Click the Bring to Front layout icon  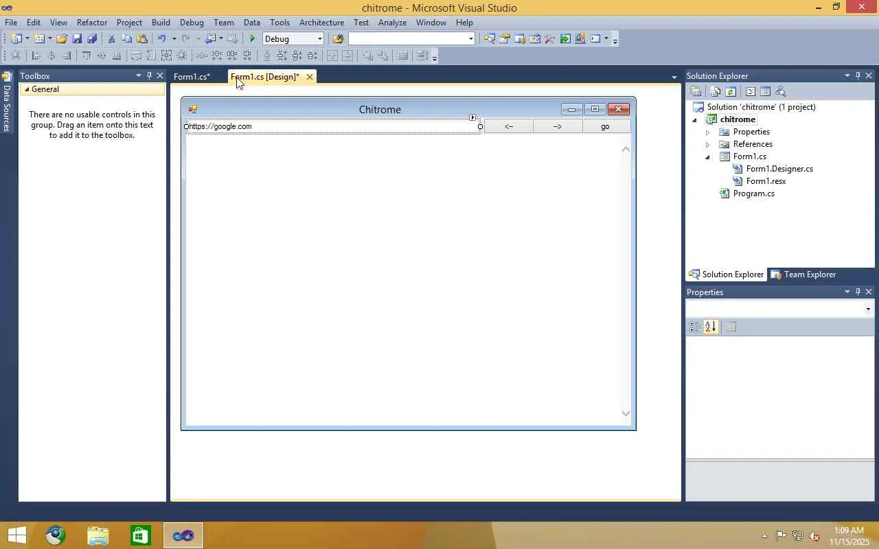[367, 56]
